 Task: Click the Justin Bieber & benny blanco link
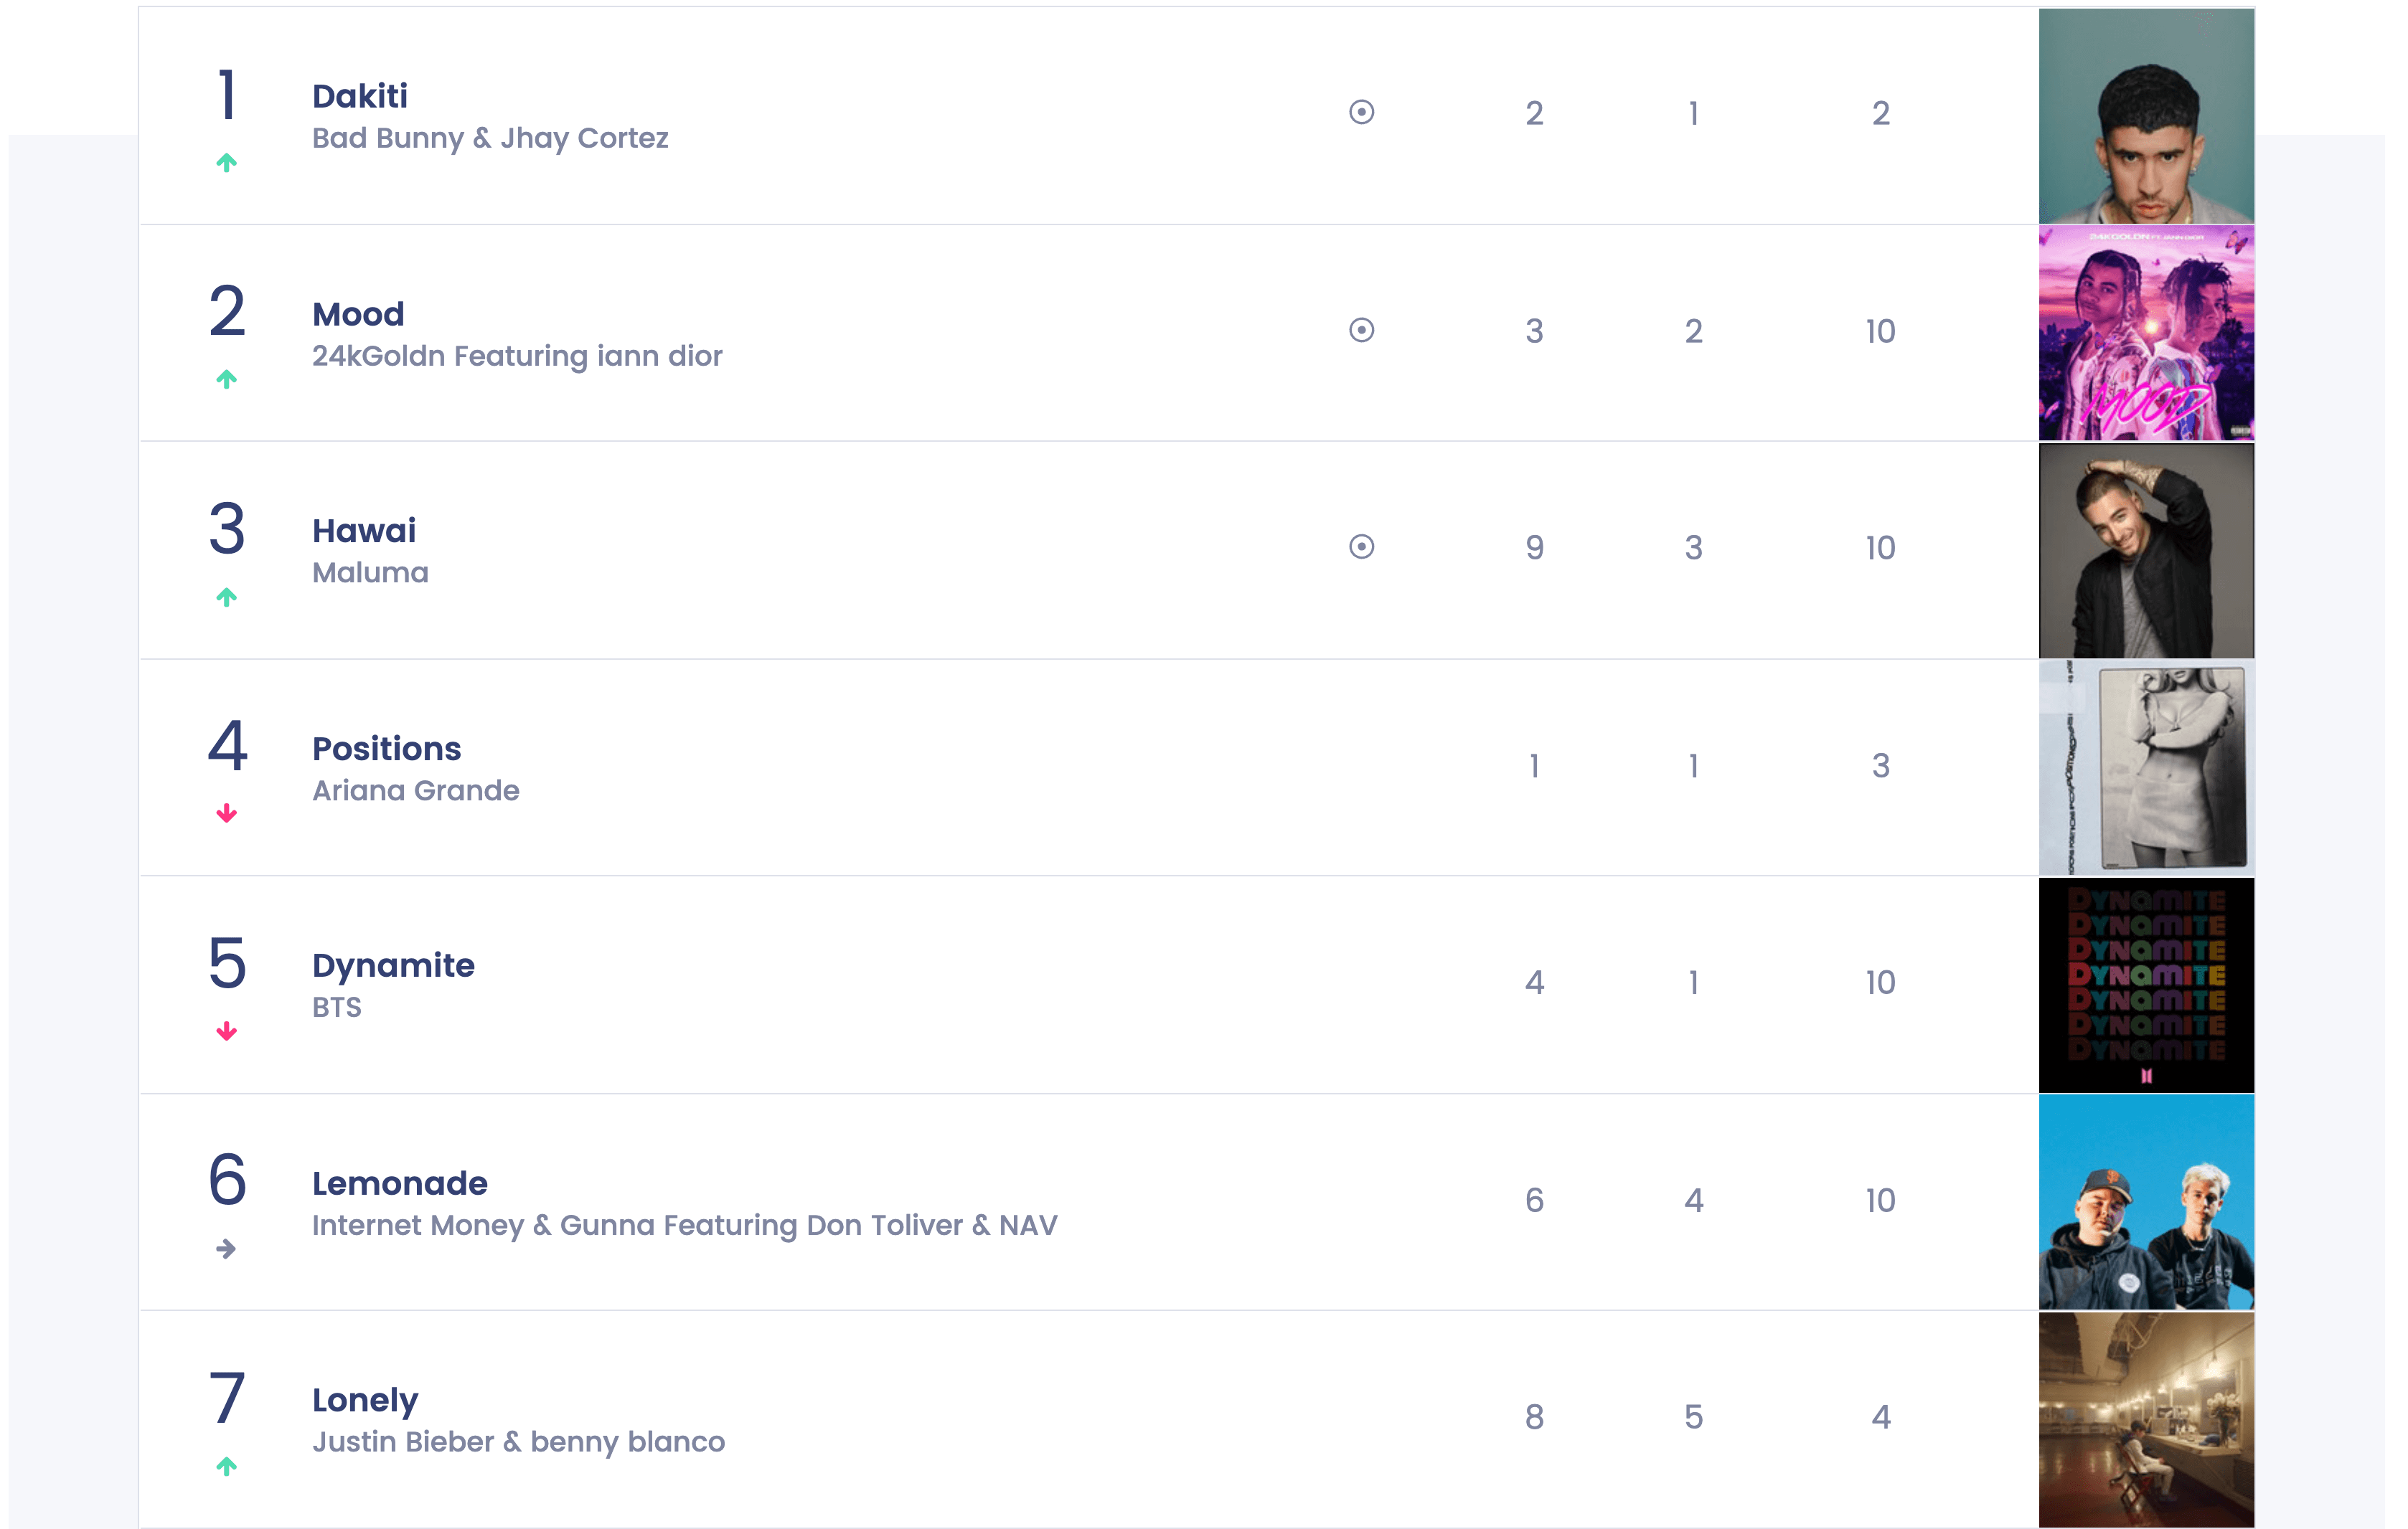click(519, 1442)
